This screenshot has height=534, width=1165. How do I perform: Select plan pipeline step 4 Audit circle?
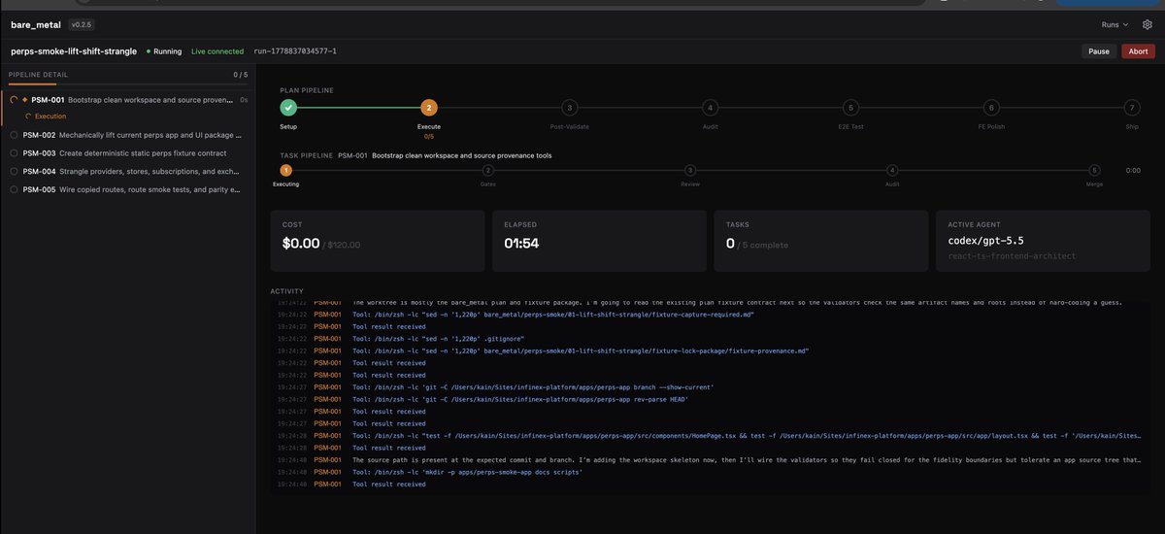click(711, 108)
